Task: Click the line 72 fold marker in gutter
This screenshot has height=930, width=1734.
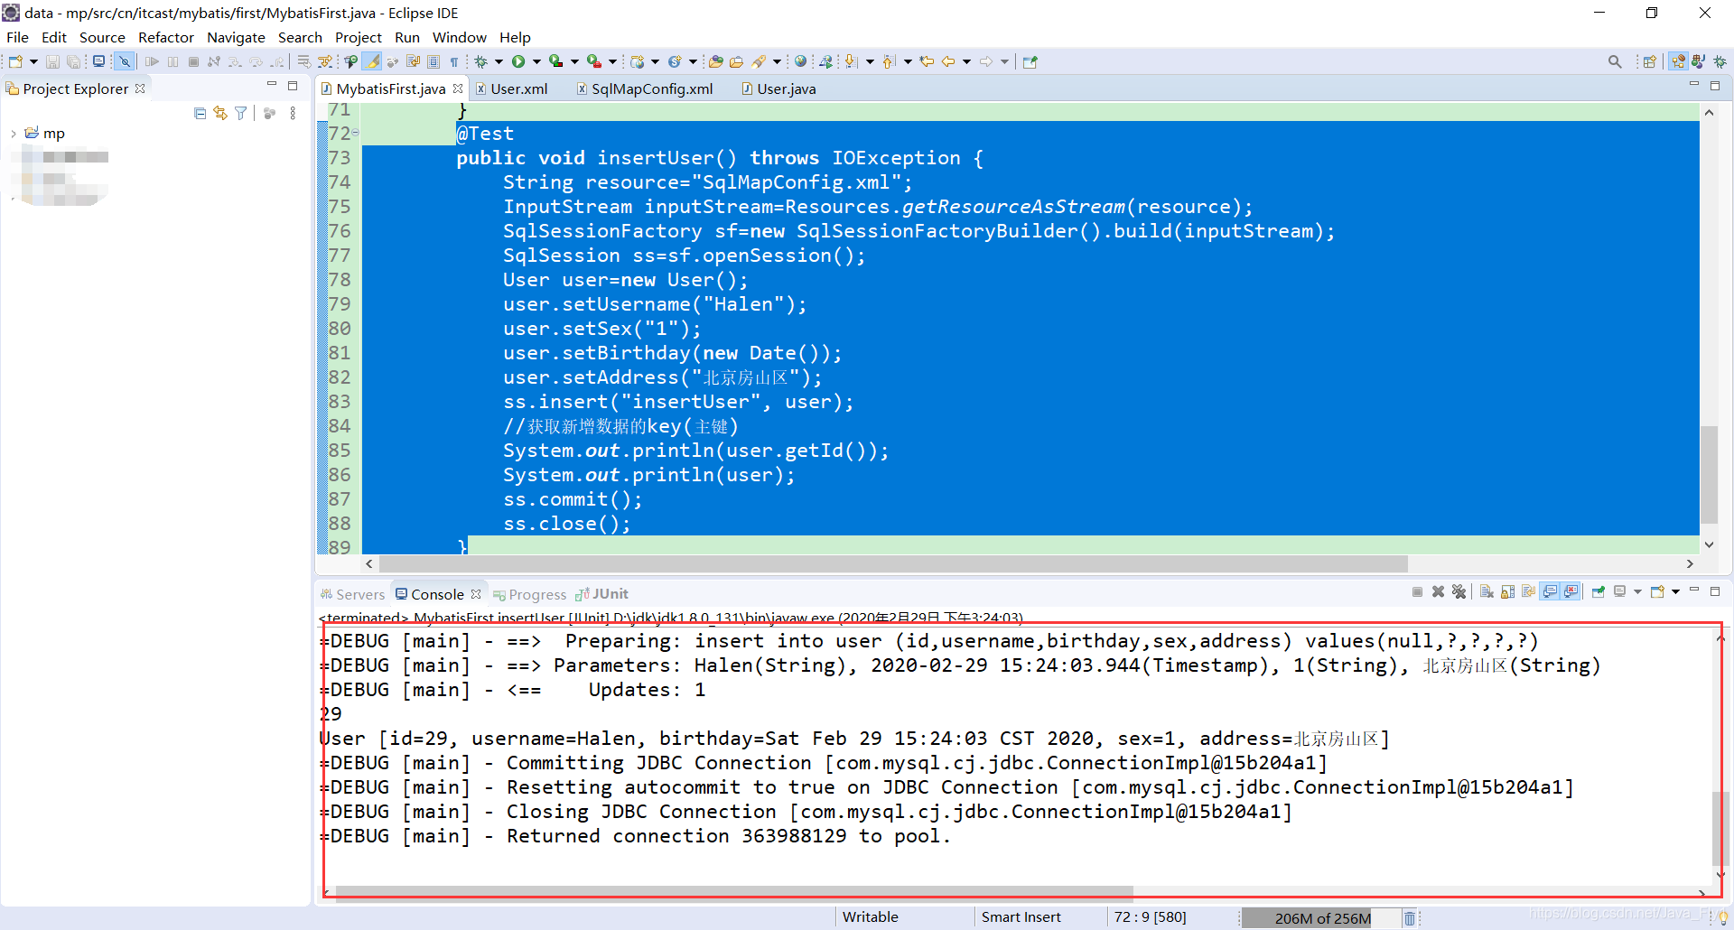Action: (356, 133)
